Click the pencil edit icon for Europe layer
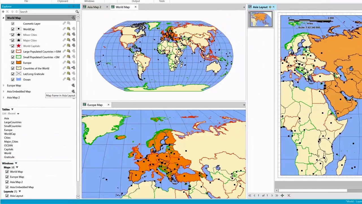Image resolution: width=362 pixels, height=204 pixels. (64, 62)
